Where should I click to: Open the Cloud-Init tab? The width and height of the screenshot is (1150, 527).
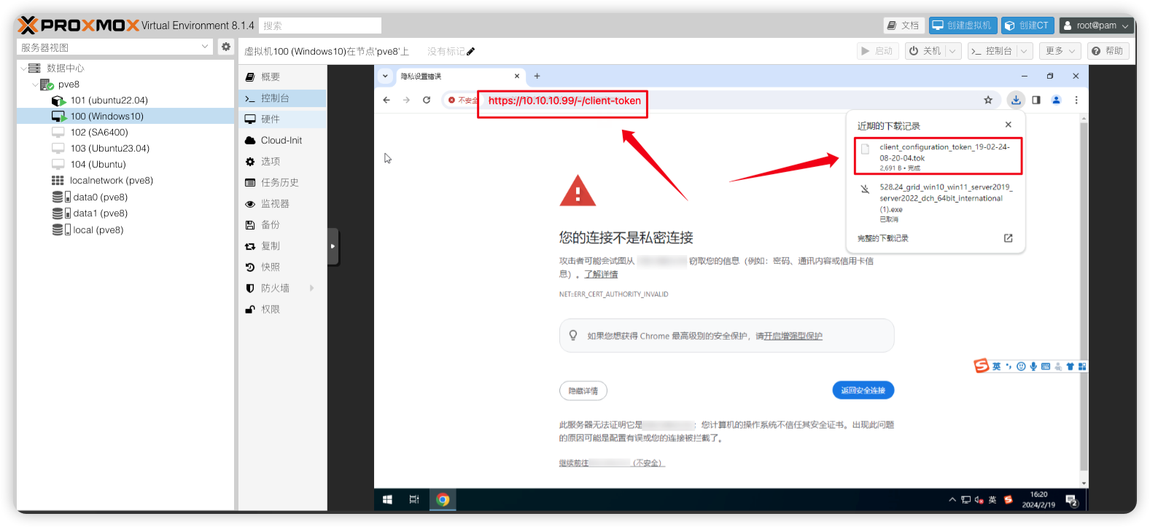coord(282,140)
